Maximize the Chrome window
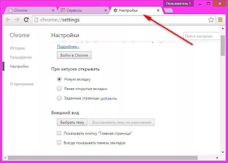This screenshot has height=163, width=228. pyautogui.click(x=209, y=3)
